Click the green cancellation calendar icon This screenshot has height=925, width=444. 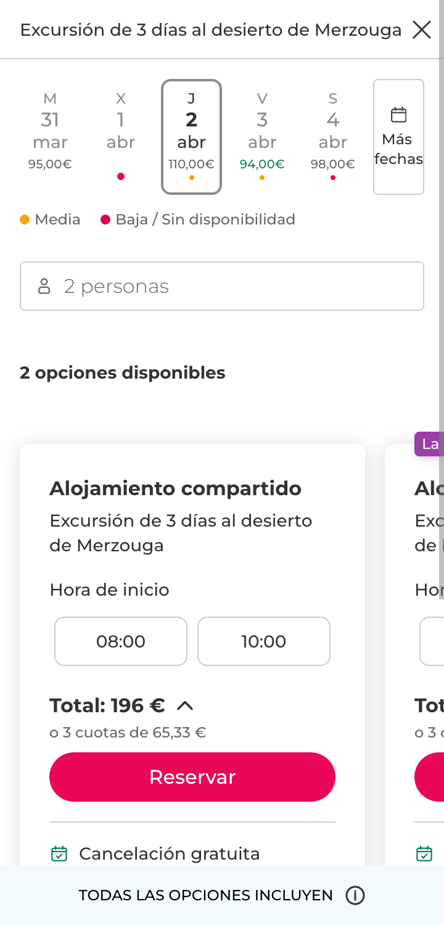[x=59, y=853]
